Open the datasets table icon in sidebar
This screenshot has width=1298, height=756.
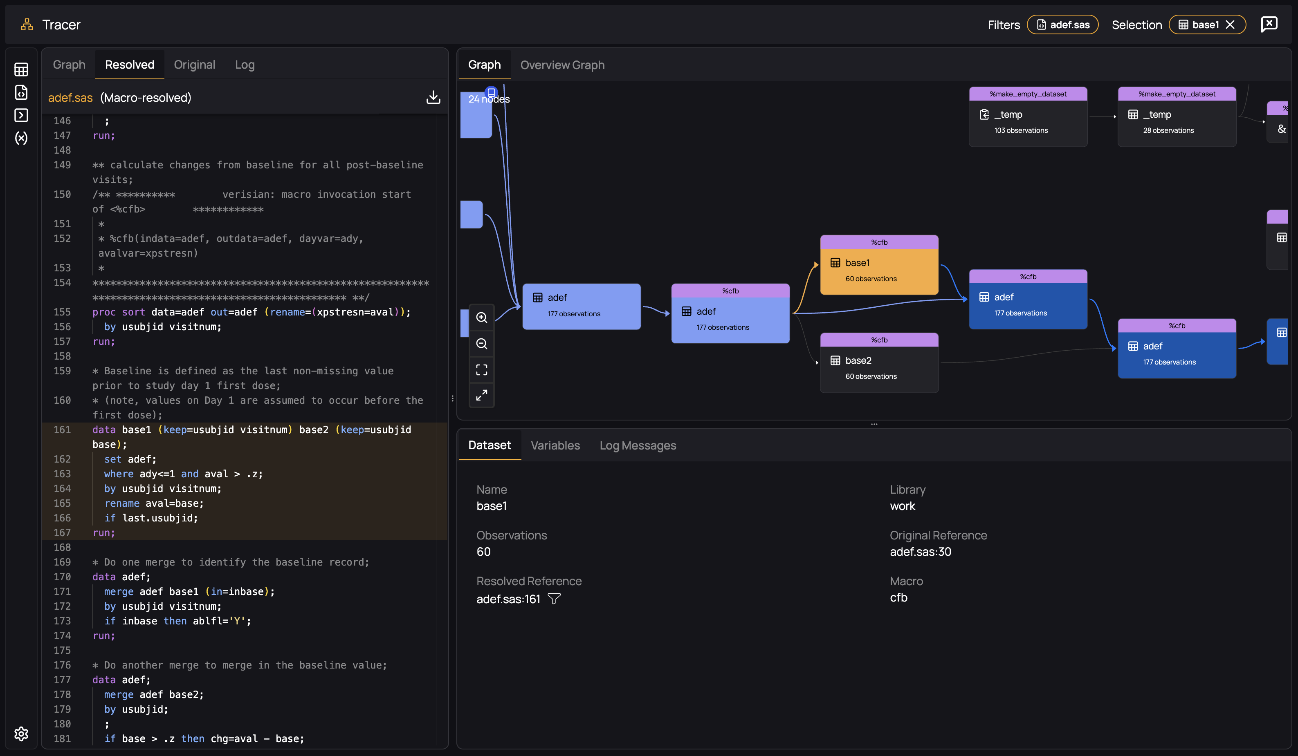point(21,69)
